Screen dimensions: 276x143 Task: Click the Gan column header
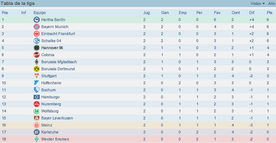click(165, 13)
